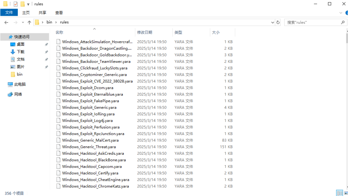Open Downloads (下载) in sidebar
348x196 pixels.
coord(20,52)
